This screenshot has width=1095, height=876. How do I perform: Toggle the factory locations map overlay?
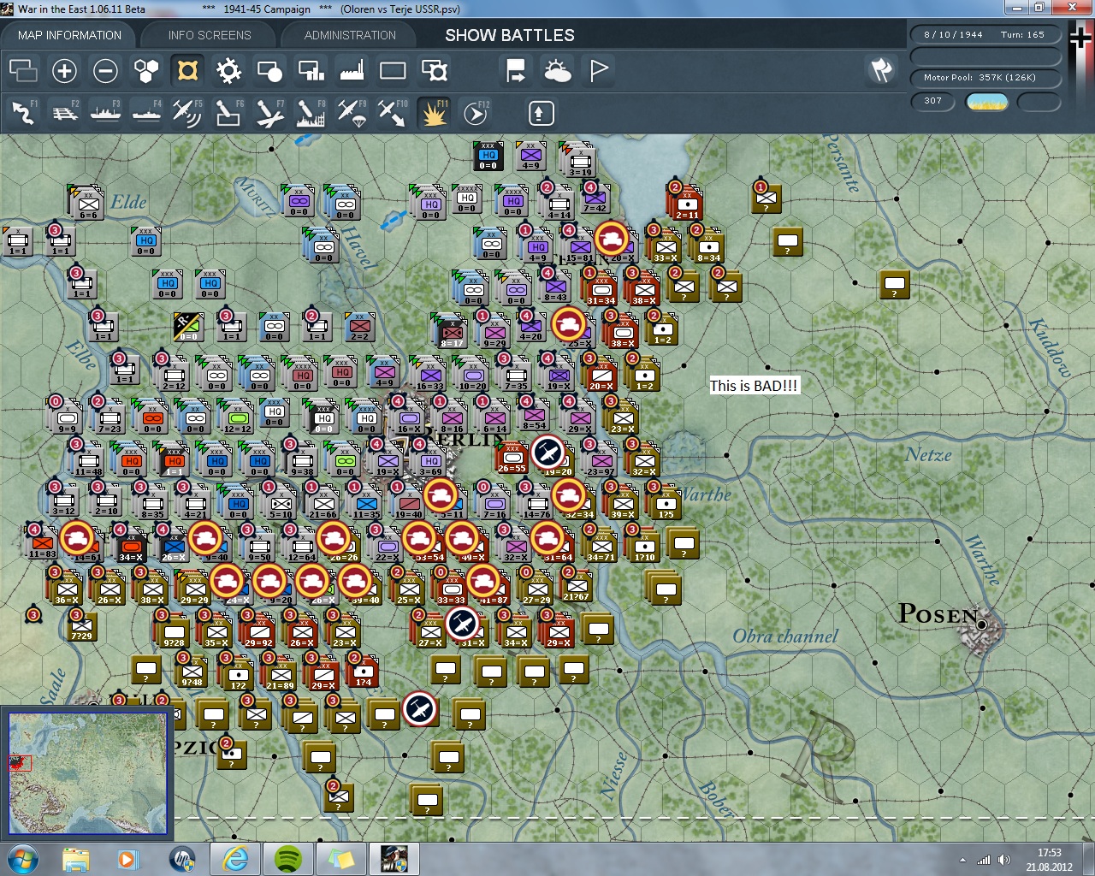(352, 71)
